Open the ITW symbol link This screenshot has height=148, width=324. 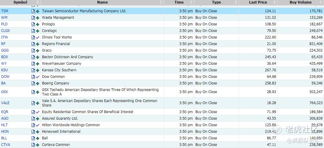click(x=4, y=37)
